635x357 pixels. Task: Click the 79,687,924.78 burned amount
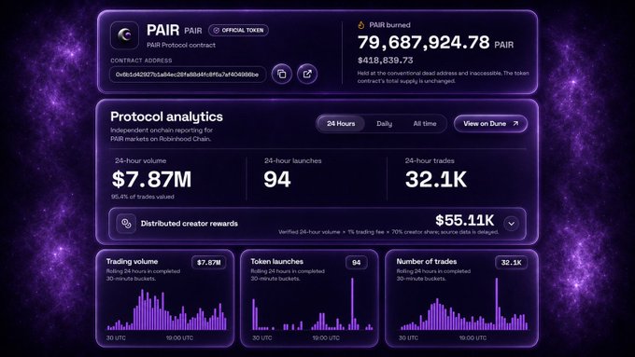tap(424, 43)
